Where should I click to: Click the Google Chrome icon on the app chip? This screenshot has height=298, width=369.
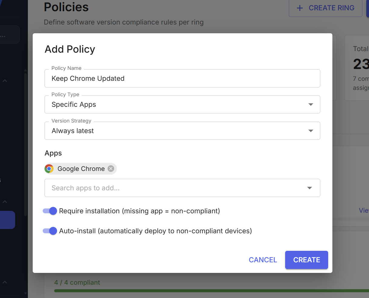[x=49, y=169]
